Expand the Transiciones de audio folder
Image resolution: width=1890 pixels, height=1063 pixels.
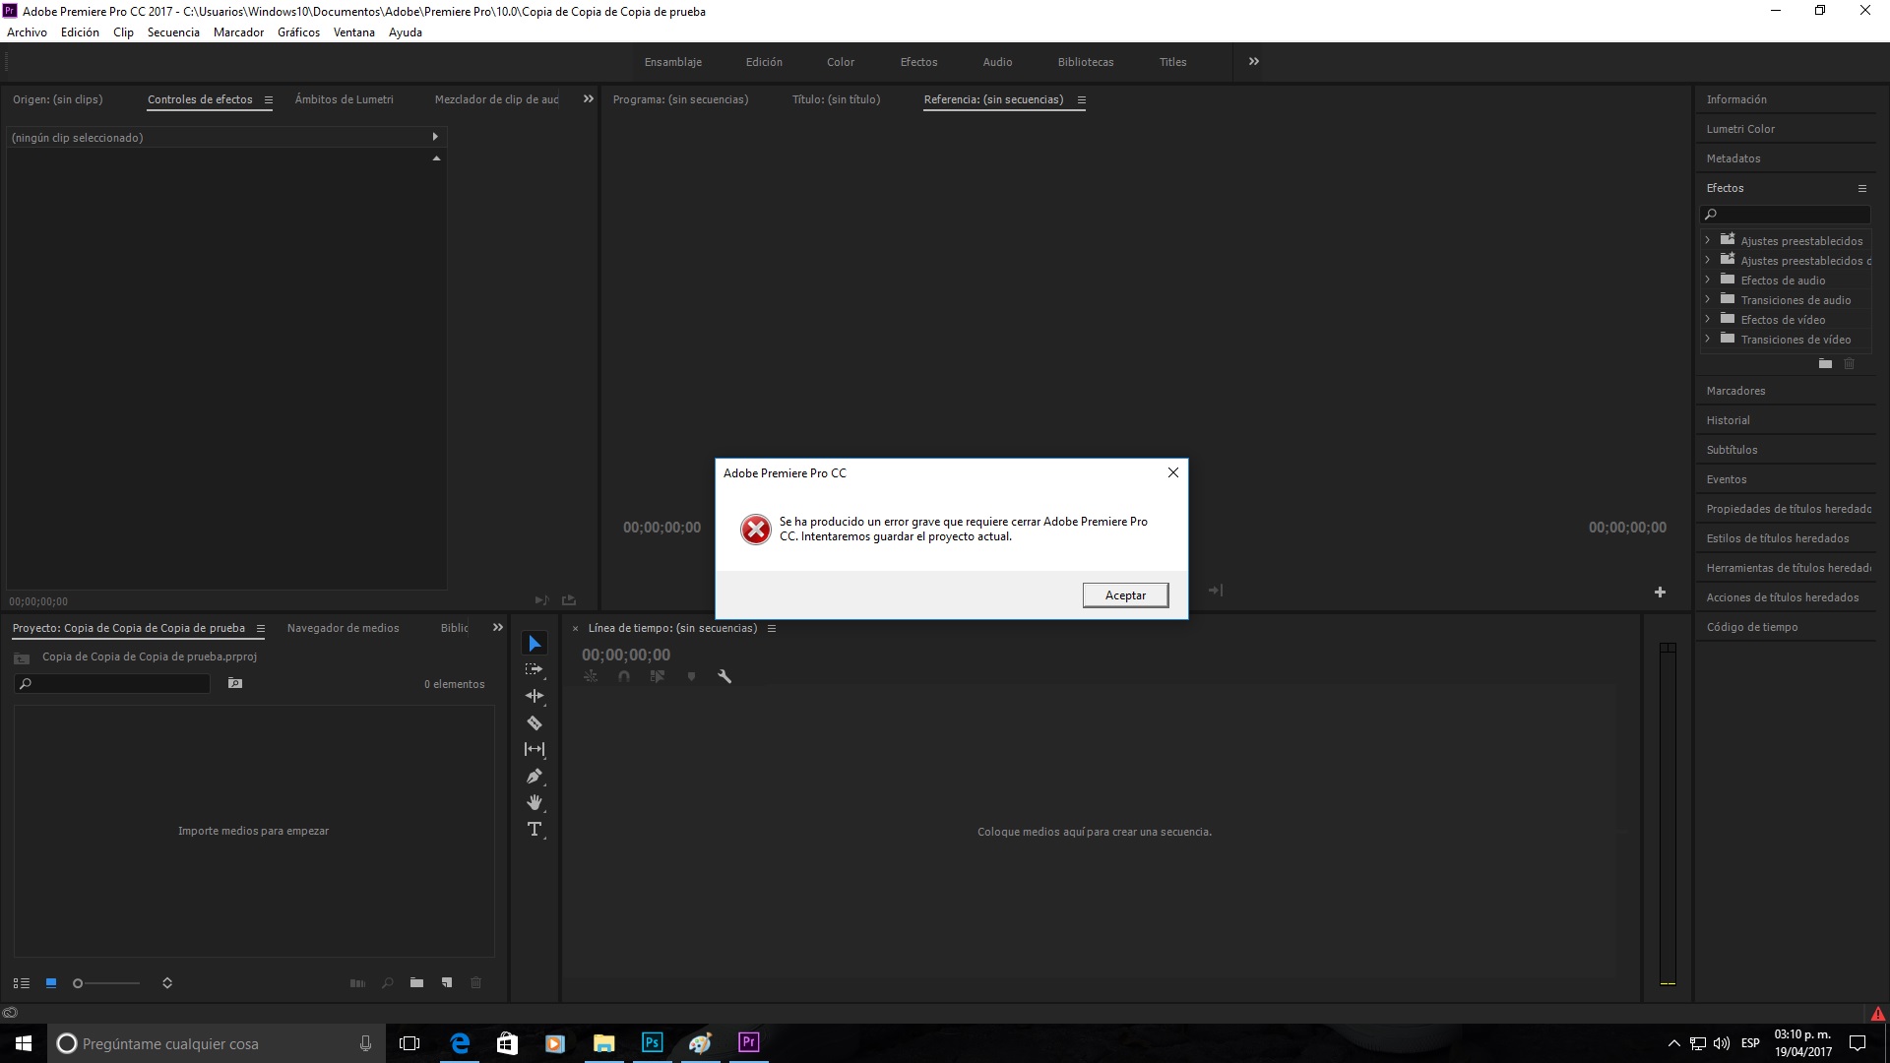coord(1708,299)
